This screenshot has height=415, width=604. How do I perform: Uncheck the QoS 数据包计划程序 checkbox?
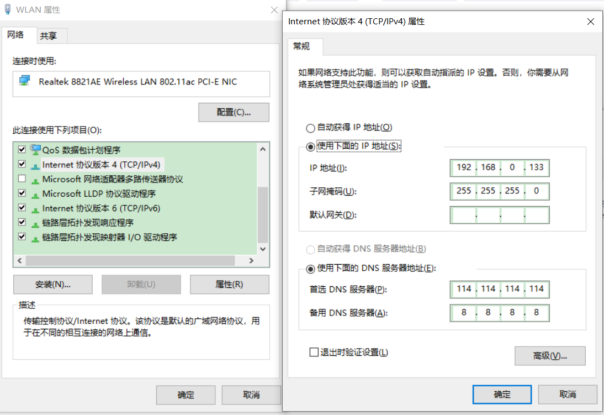click(22, 149)
